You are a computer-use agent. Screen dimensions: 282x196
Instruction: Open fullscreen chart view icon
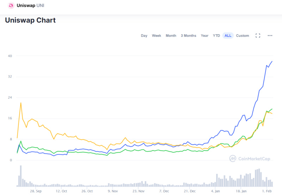pos(258,36)
